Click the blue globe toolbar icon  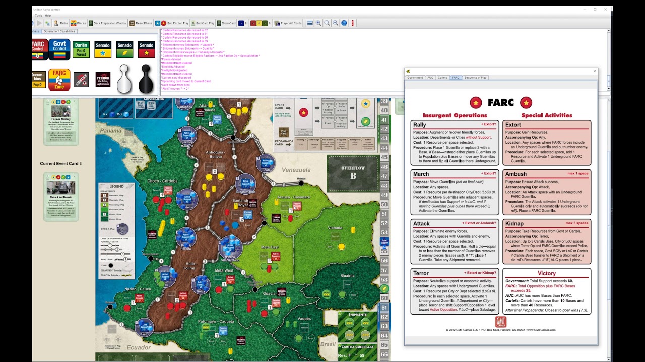click(x=344, y=23)
